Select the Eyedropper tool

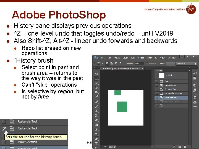click(x=96, y=97)
